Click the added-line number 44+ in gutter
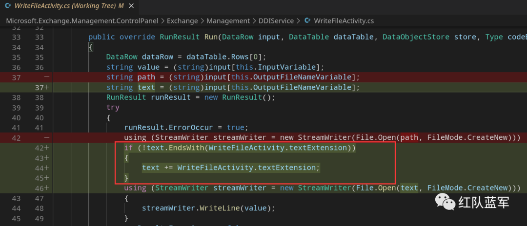The width and height of the screenshot is (527, 226). [41, 168]
